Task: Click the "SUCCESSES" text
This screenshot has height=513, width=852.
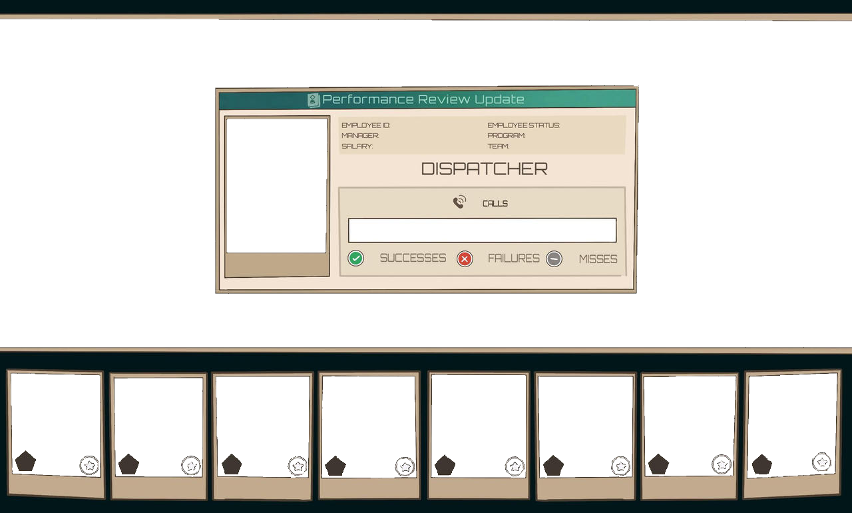Action: pos(413,258)
